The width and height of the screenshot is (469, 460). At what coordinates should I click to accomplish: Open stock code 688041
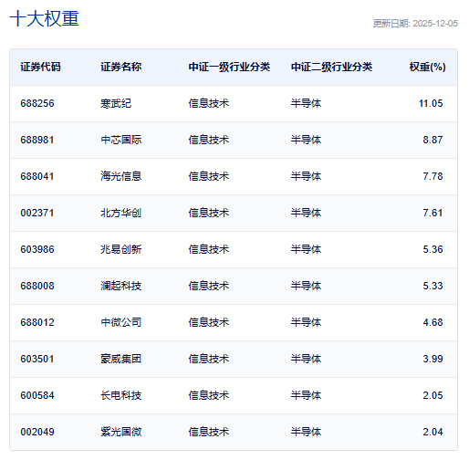click(x=37, y=176)
